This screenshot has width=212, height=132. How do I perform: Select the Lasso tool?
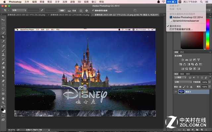point(3,28)
